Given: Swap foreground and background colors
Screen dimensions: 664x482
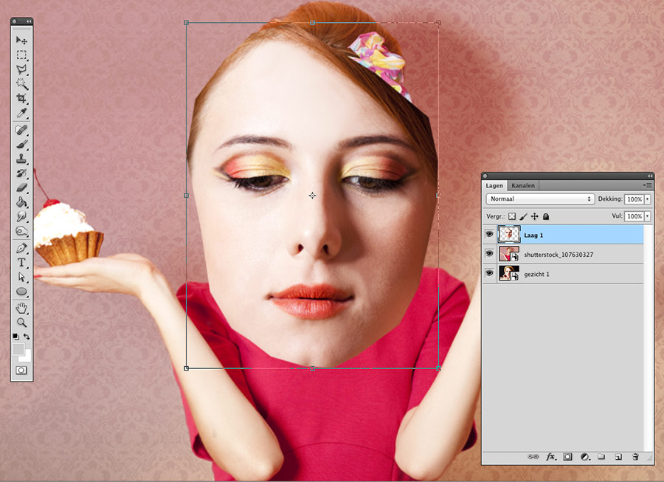Looking at the screenshot, I should pyautogui.click(x=27, y=337).
